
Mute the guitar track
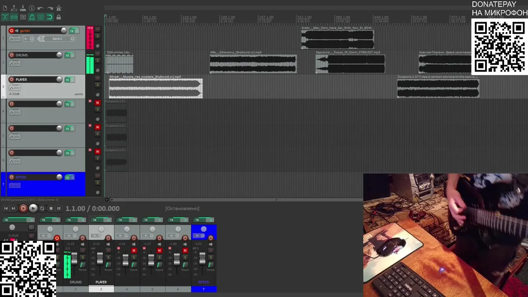[98, 29]
